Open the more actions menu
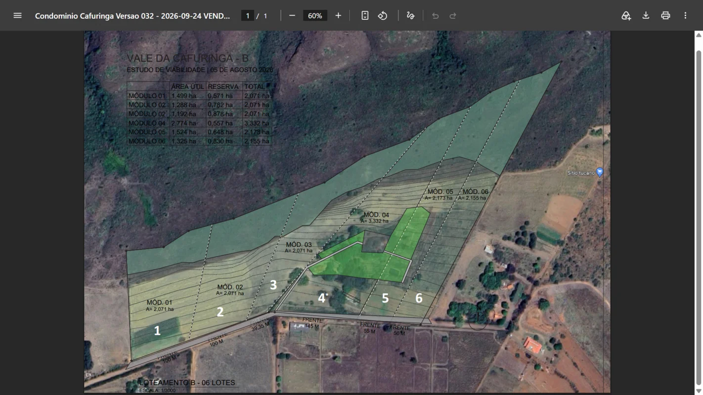Viewport: 703px width, 395px height. pyautogui.click(x=685, y=16)
